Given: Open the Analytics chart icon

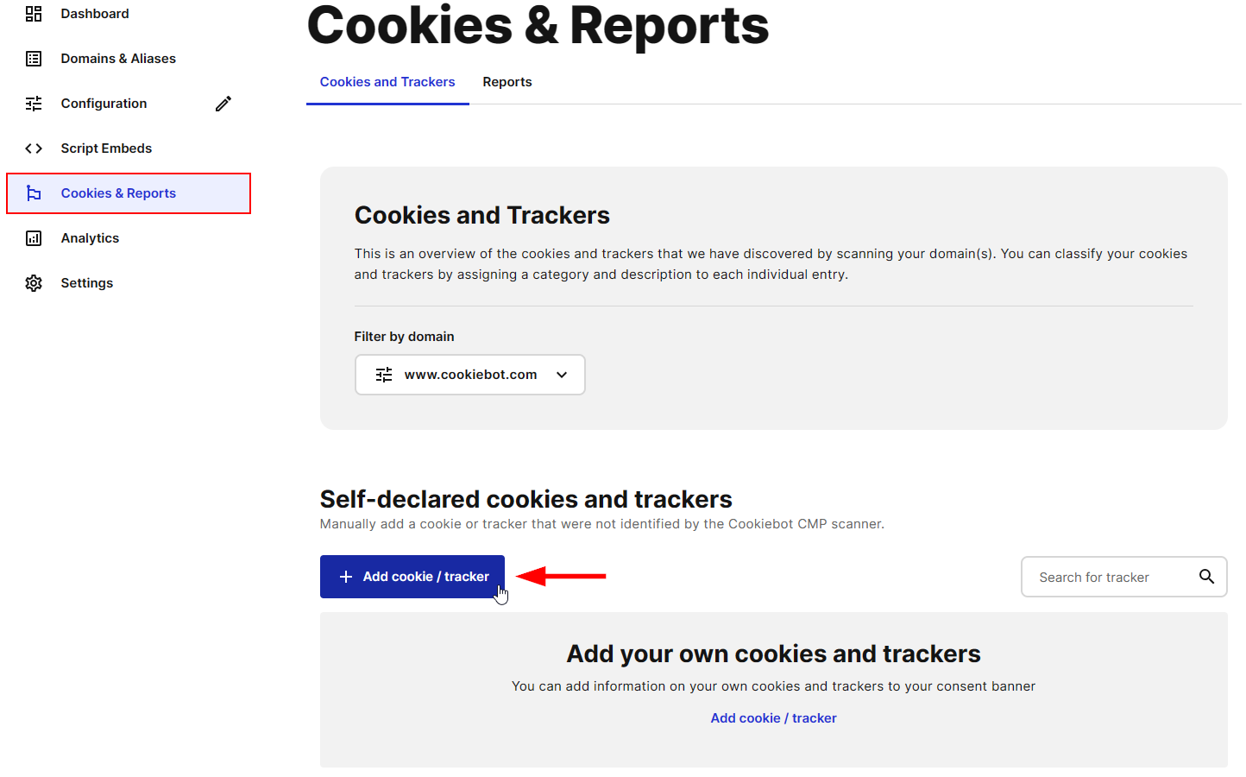Looking at the screenshot, I should [34, 238].
